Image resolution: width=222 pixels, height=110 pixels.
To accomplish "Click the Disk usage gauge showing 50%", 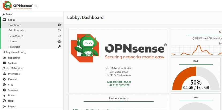I will (196, 78).
